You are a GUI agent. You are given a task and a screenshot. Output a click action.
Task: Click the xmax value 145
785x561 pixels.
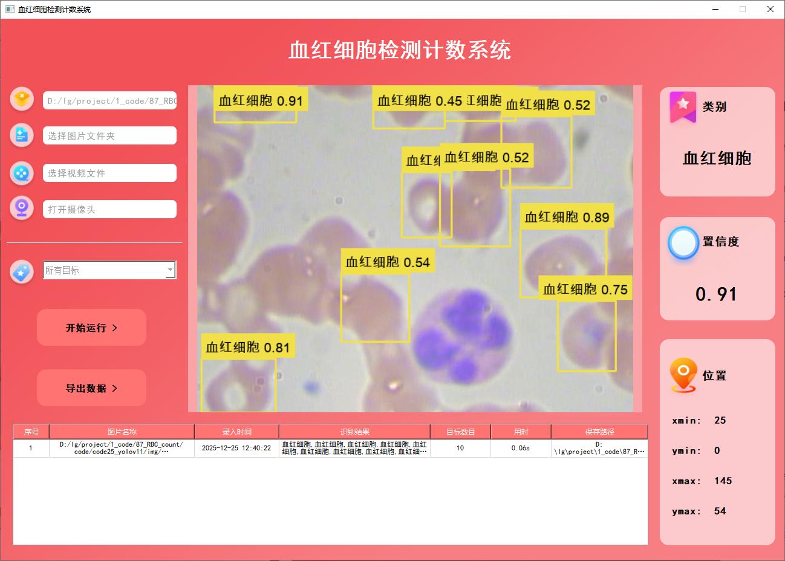[723, 481]
